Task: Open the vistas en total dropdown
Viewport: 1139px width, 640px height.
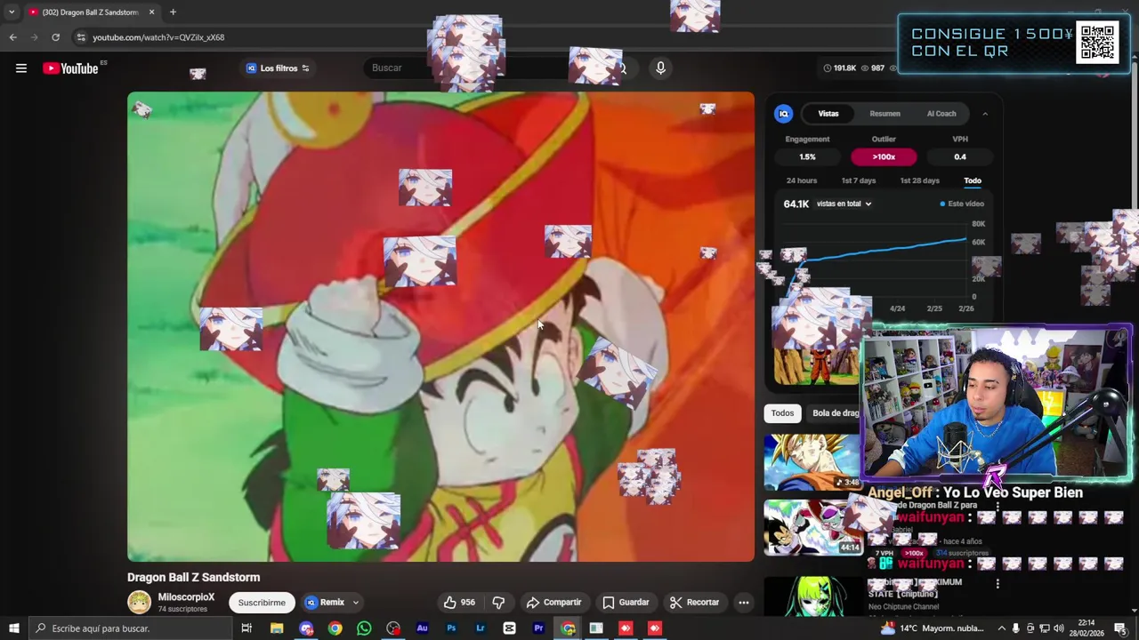Action: coord(844,204)
